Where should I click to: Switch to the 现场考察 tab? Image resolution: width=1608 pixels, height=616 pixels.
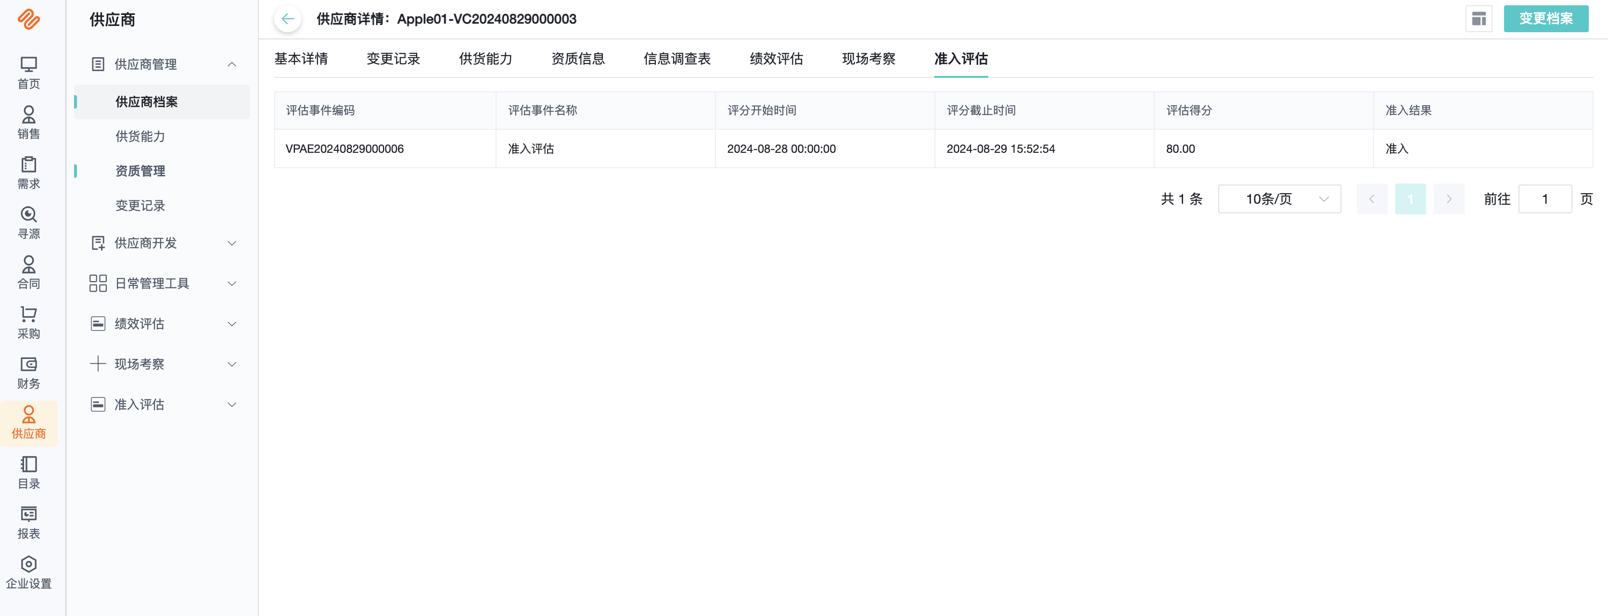869,59
